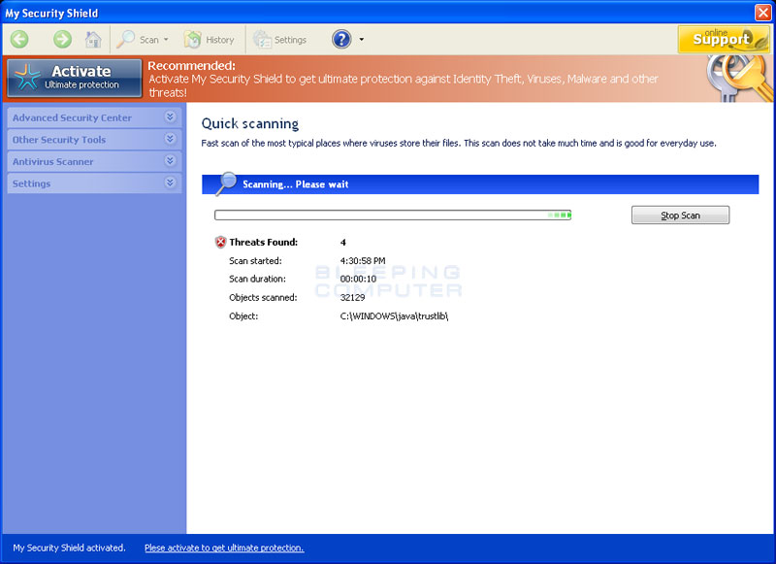The height and width of the screenshot is (564, 776).
Task: Select the home icon in the toolbar
Action: [92, 39]
